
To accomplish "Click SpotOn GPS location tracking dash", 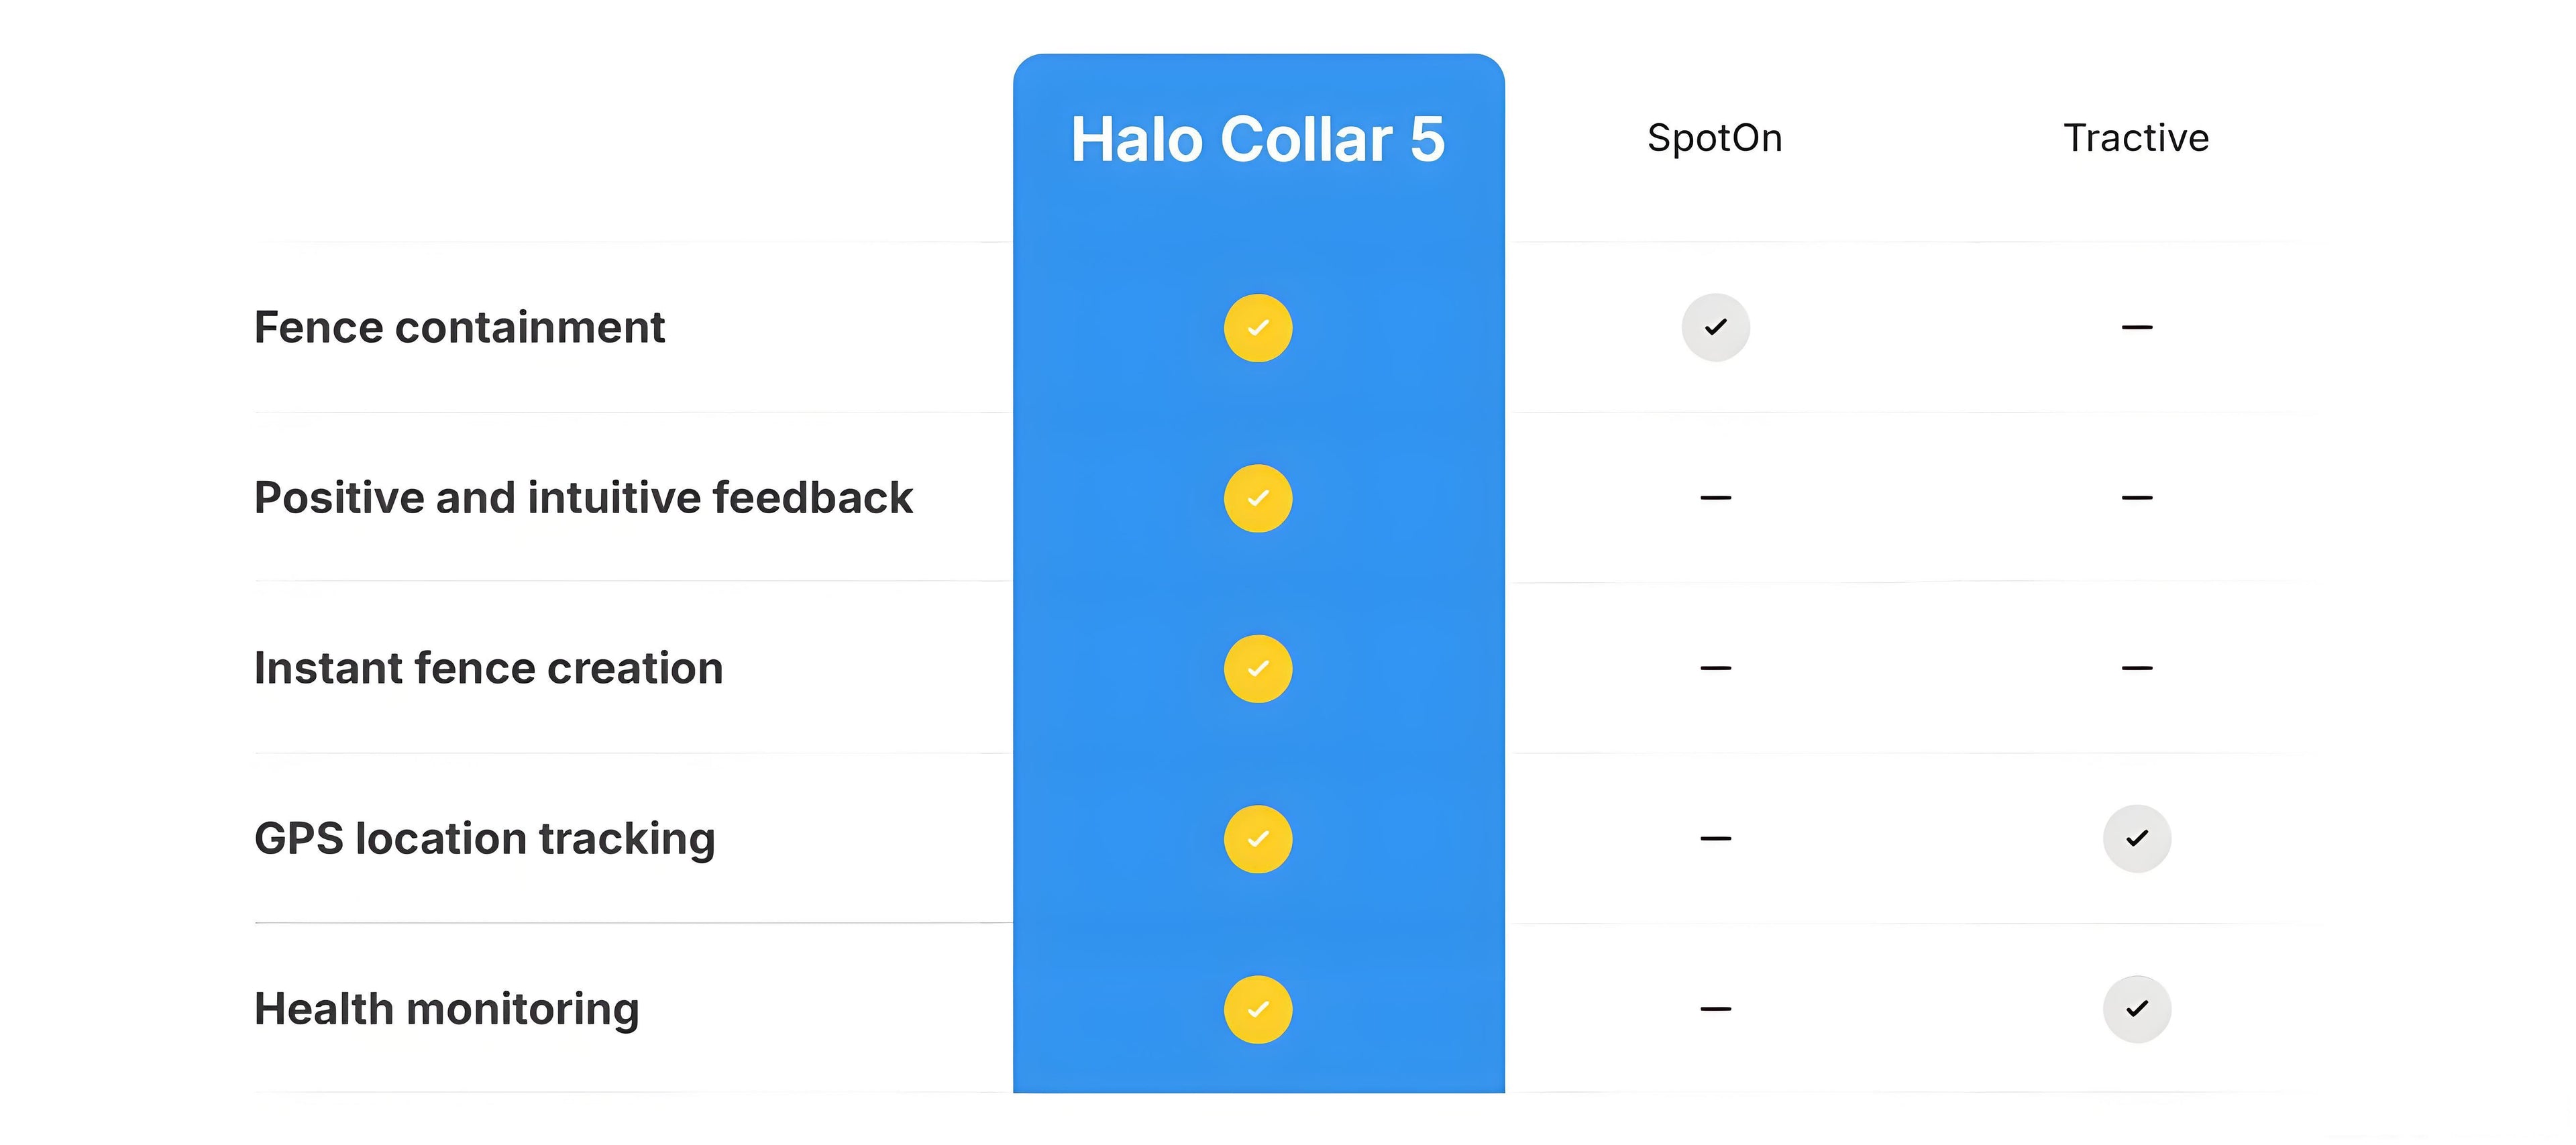I will (1715, 838).
